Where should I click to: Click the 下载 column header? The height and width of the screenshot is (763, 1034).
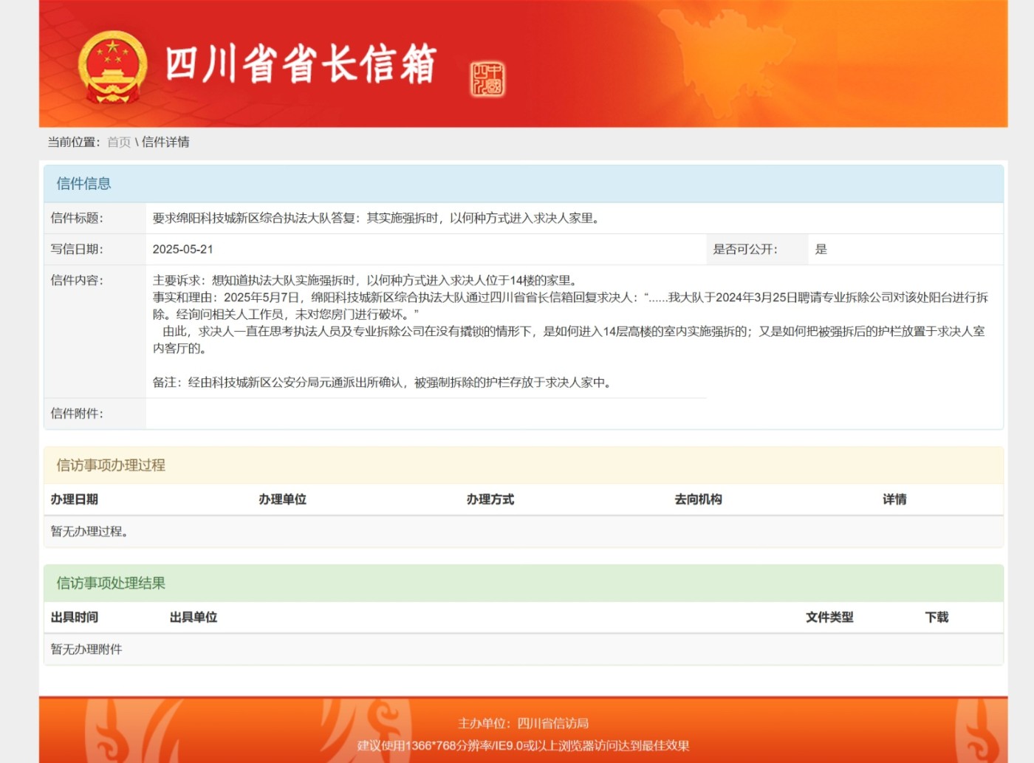937,617
